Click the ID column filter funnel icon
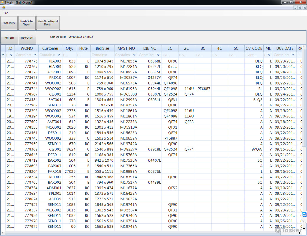 11,55
